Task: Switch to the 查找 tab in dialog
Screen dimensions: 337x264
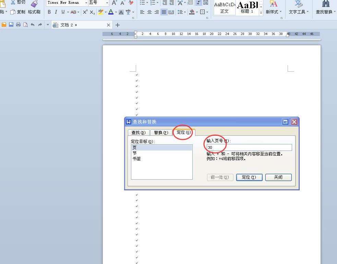Action: pos(138,132)
